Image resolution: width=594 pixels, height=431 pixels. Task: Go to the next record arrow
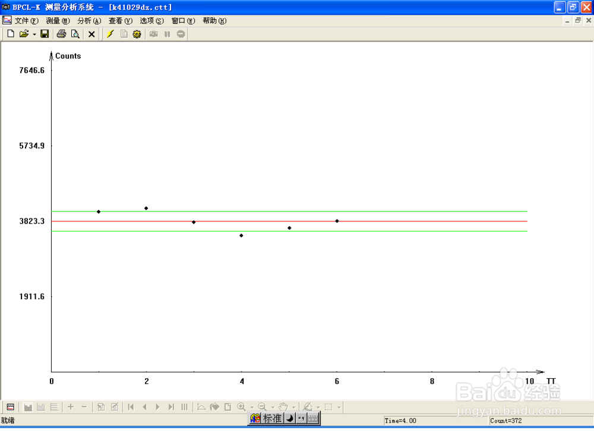pos(157,407)
